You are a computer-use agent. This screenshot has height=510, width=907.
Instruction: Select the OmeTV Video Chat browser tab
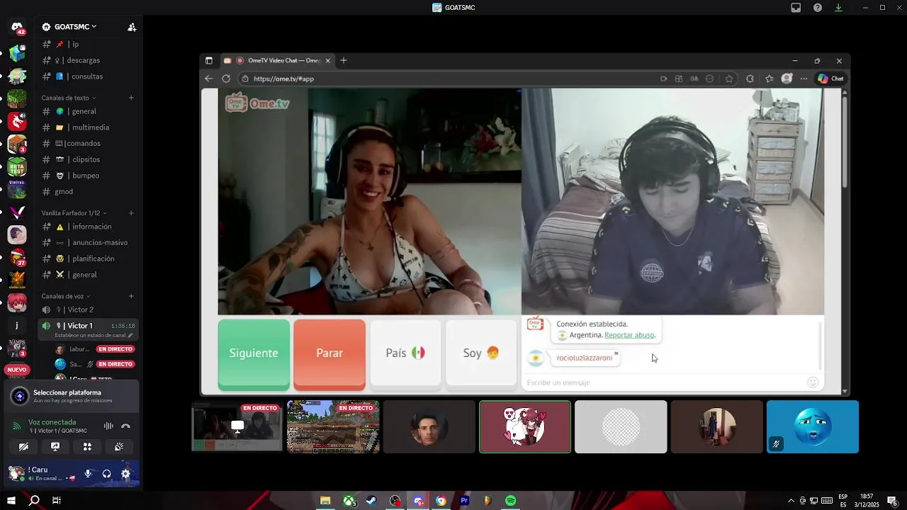(x=277, y=61)
